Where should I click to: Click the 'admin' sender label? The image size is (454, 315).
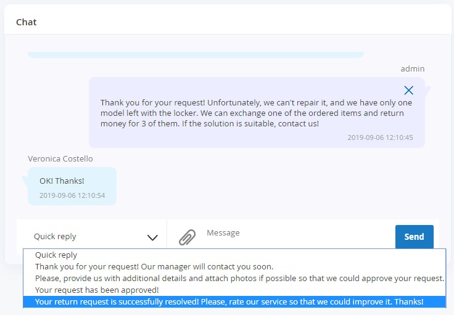click(412, 69)
